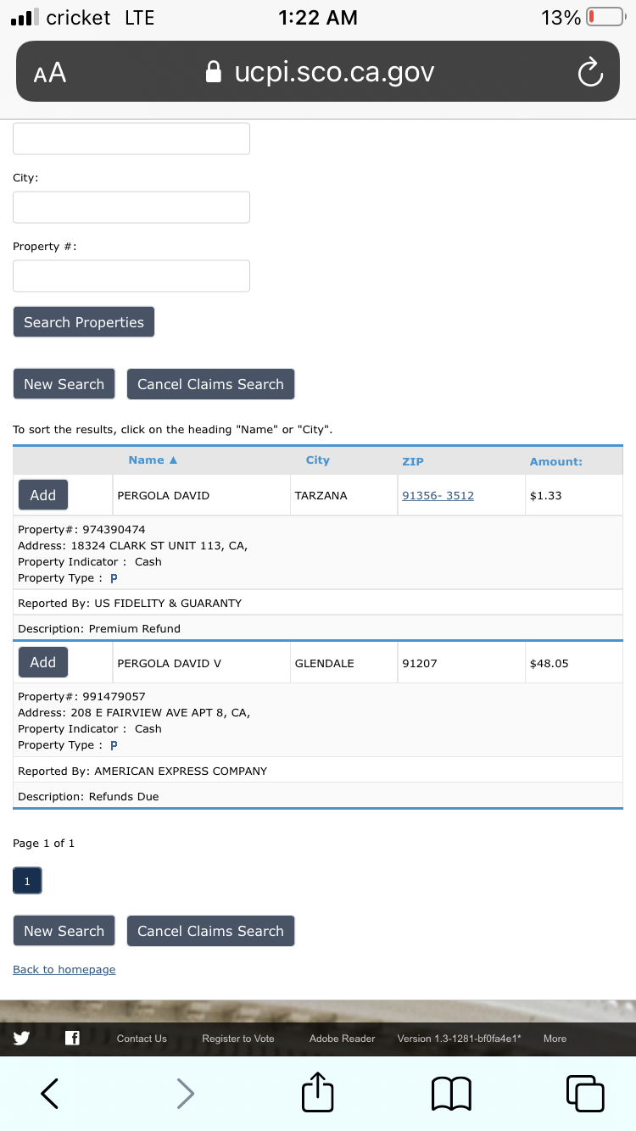Open the Safari tabs overview icon

pos(585,1093)
